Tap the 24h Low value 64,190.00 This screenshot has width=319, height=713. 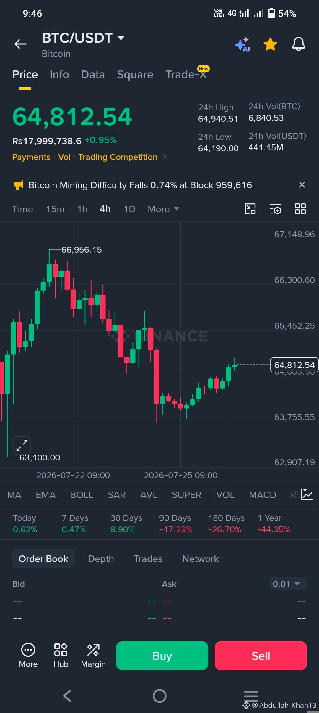[218, 148]
